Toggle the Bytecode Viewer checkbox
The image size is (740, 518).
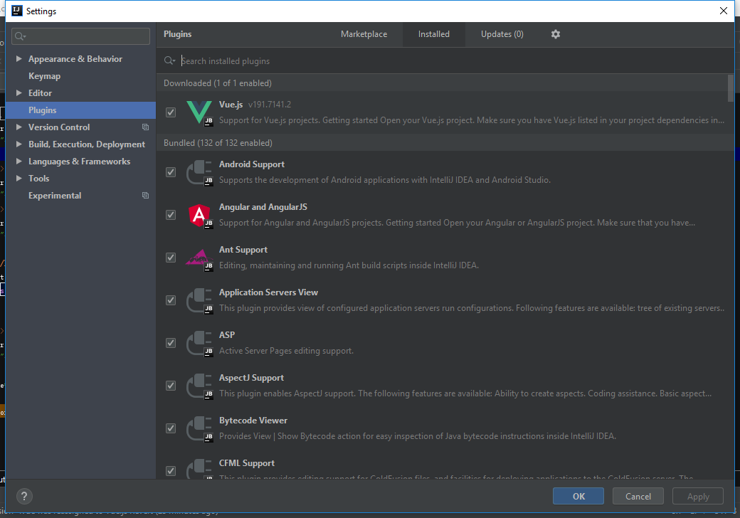pyautogui.click(x=171, y=428)
